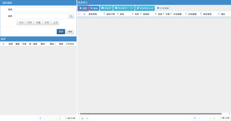Image resolution: width=231 pixels, height=121 pixels.
Task: Export 退貨單(Excel)
Action: 145,8
